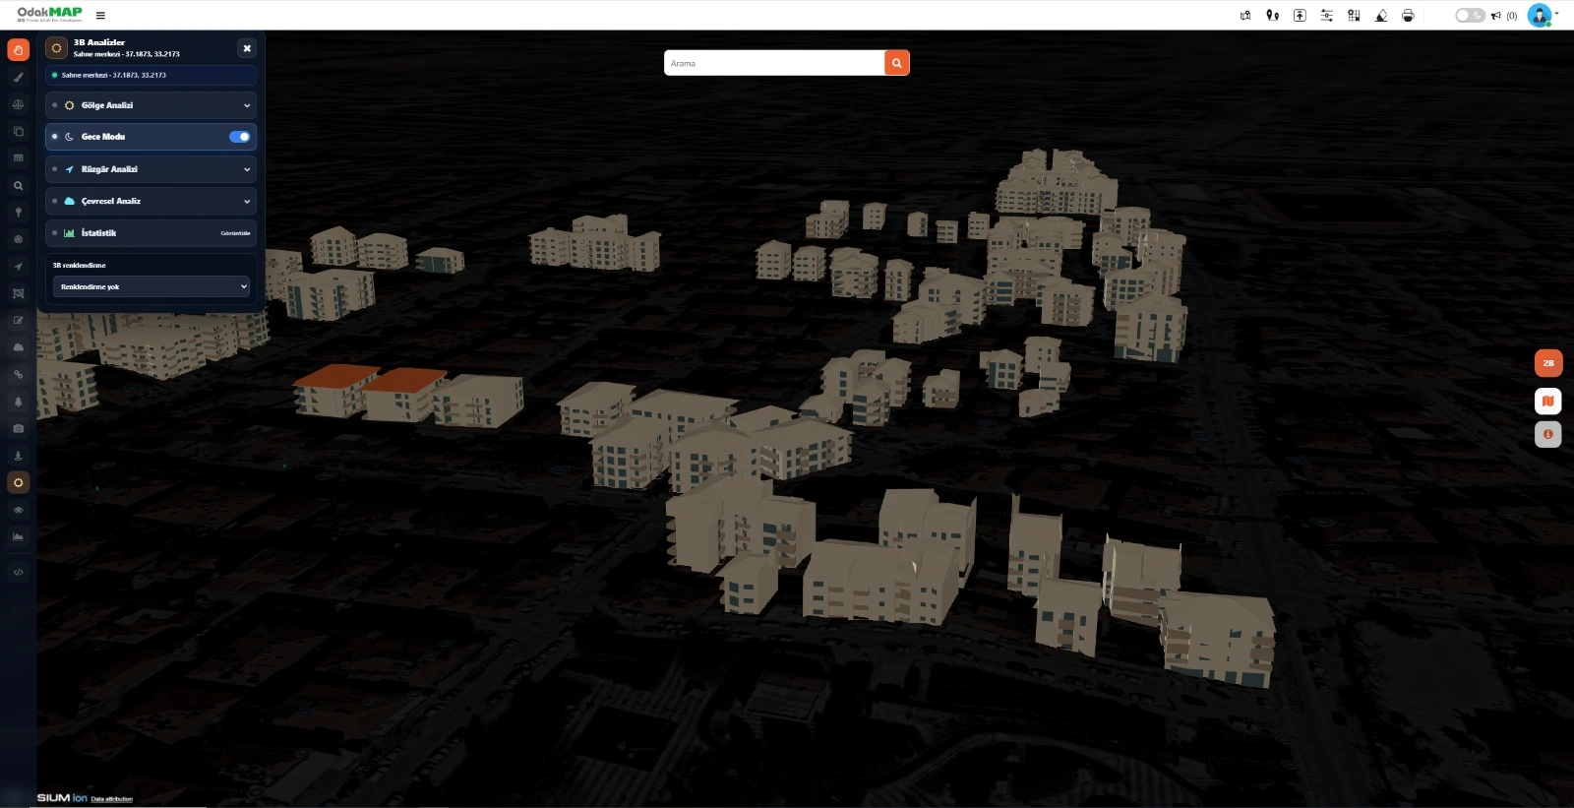Image resolution: width=1574 pixels, height=808 pixels.
Task: Toggle the dark theme switch in top bar
Action: [x=1470, y=16]
